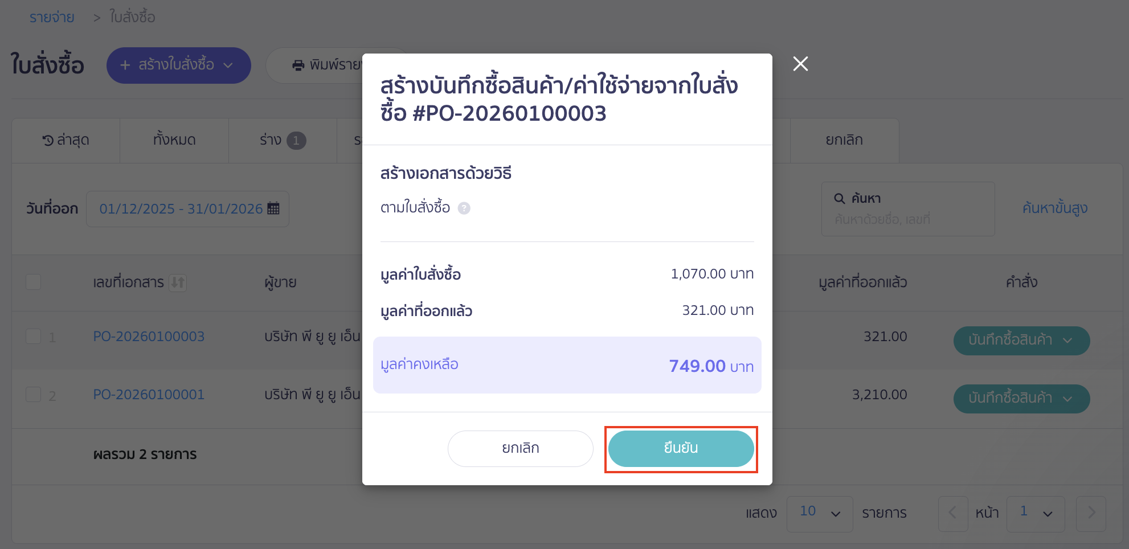Close the dialog with the X icon
This screenshot has width=1129, height=549.
tap(800, 64)
